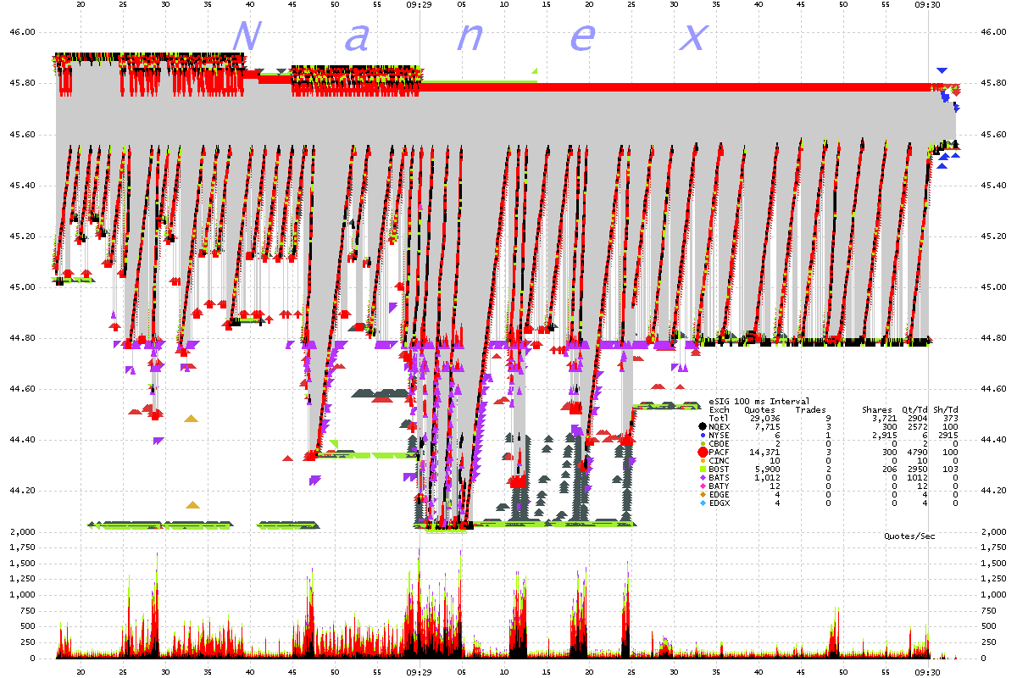Click the orange CINC legend dot

[702, 460]
